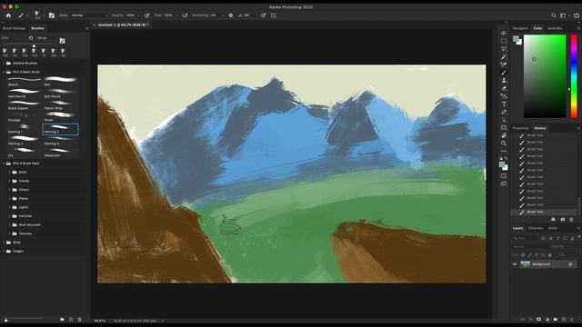The image size is (582, 327).
Task: Switch to the Swatches tab
Action: (555, 28)
